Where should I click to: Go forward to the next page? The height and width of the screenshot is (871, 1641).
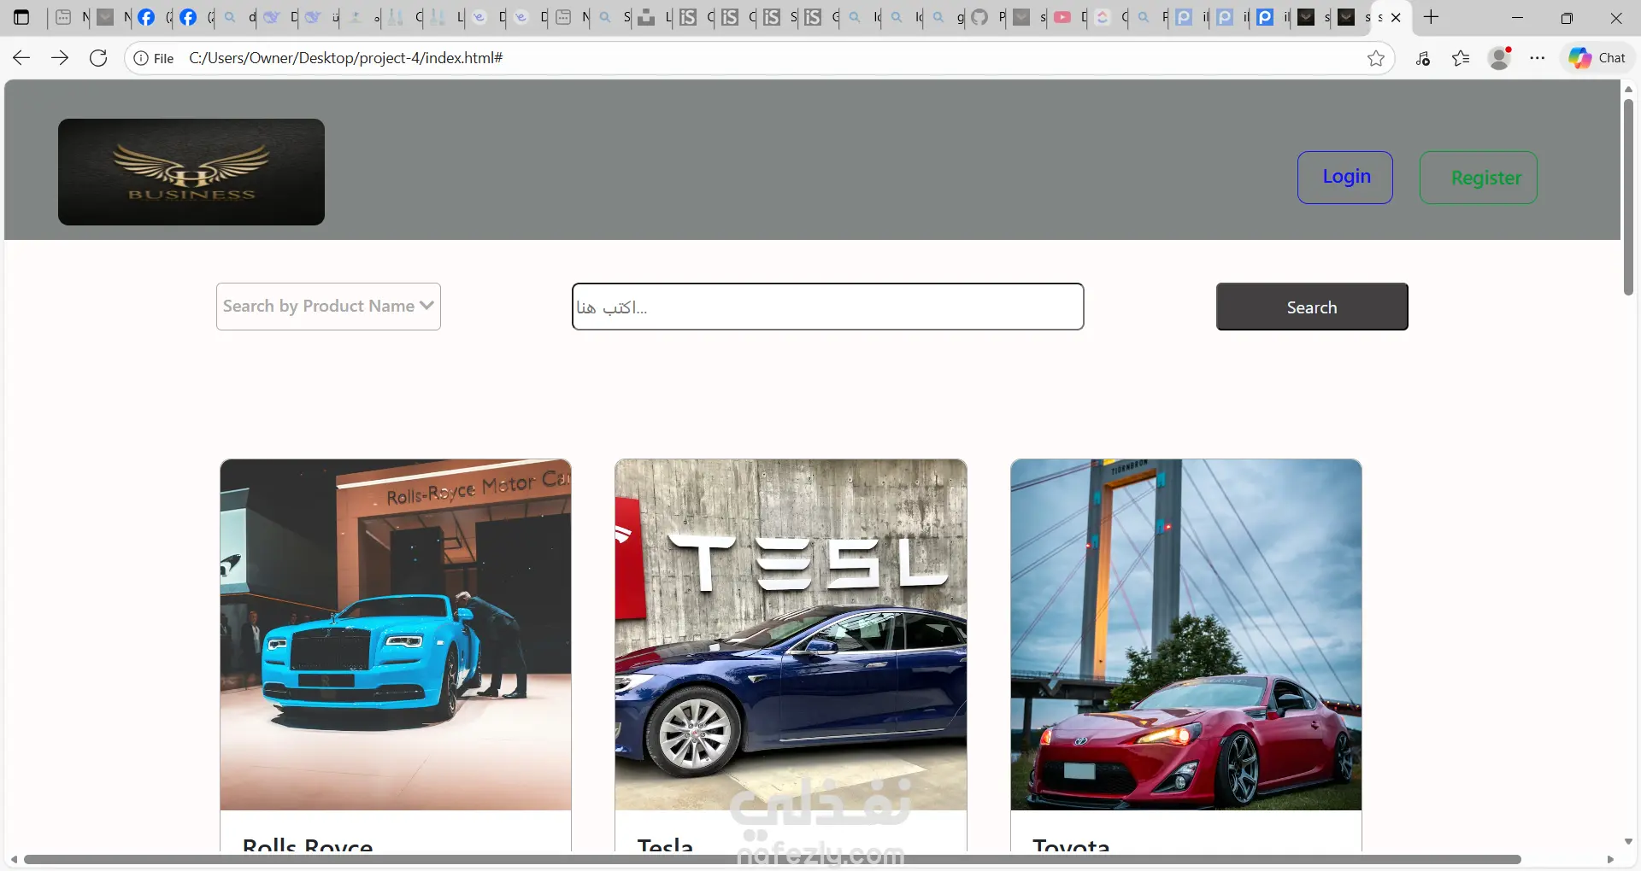coord(60,58)
